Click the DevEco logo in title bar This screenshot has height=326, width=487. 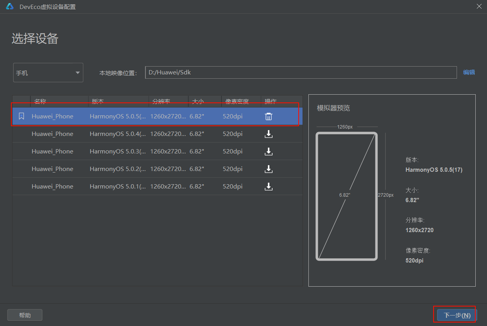click(x=9, y=6)
